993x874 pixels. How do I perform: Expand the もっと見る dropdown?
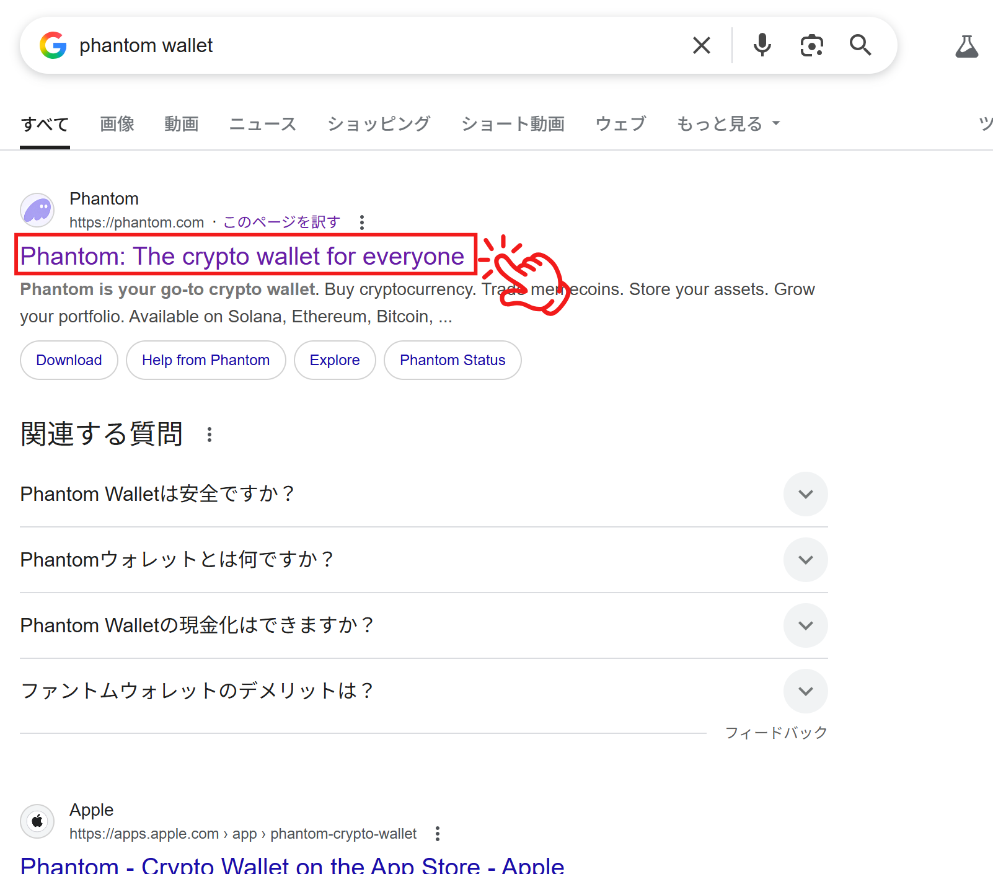coord(728,124)
